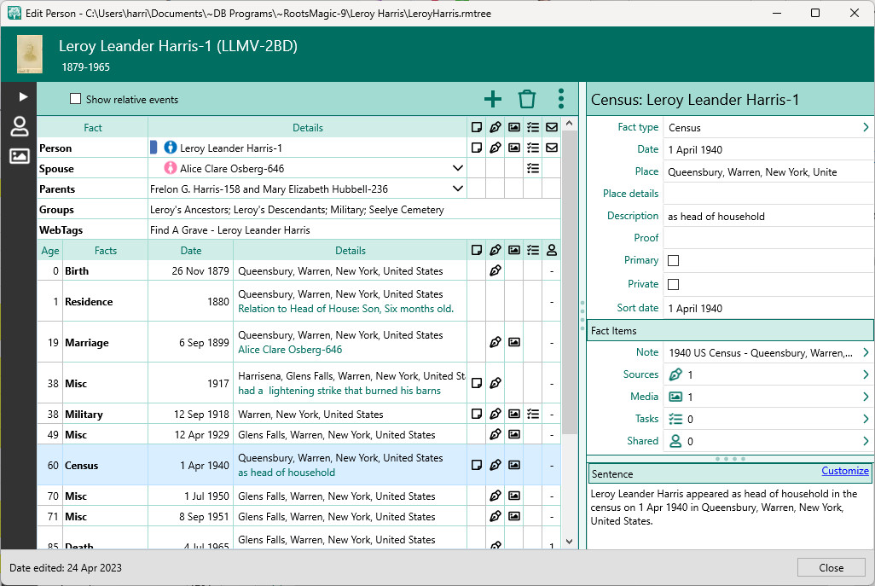875x586 pixels.
Task: Click the Customize sentence link
Action: coord(844,471)
